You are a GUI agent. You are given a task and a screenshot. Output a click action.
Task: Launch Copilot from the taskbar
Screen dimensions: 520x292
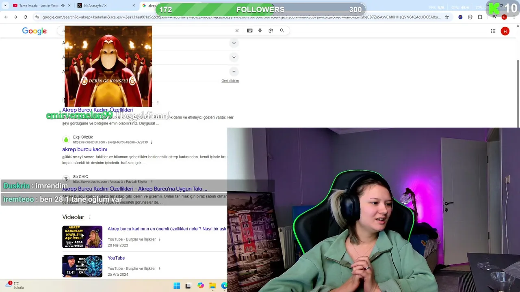click(201, 286)
